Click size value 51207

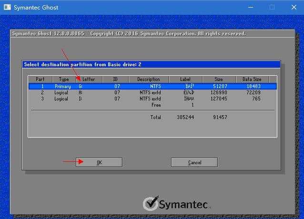coord(220,86)
